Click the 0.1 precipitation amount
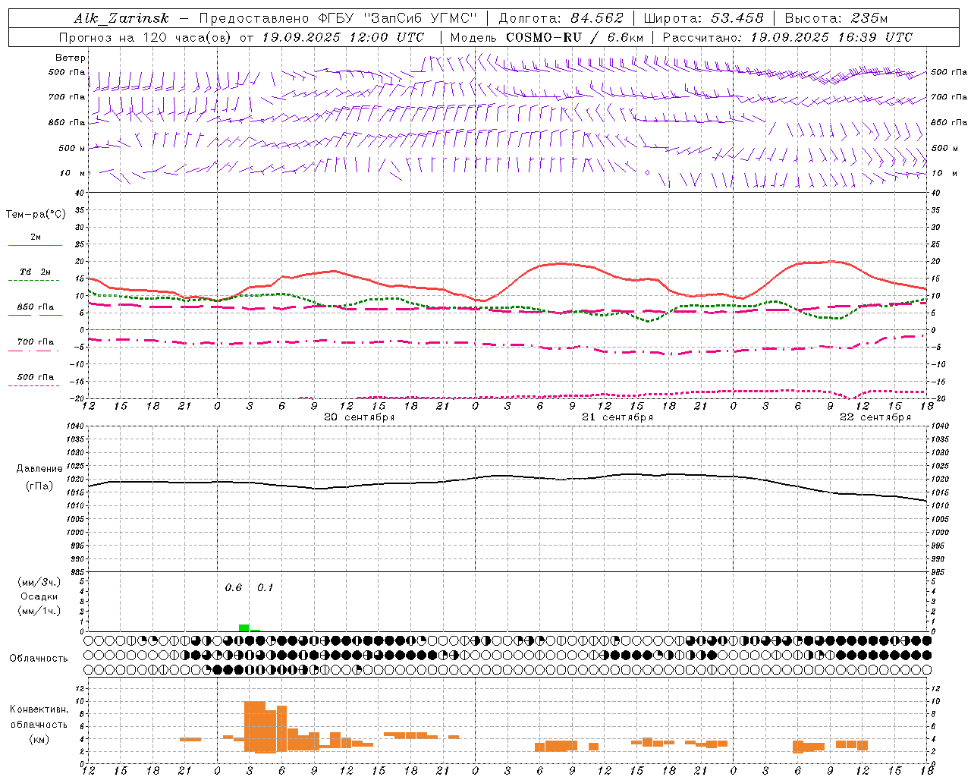Screen dimensions: 971x777 (265, 588)
